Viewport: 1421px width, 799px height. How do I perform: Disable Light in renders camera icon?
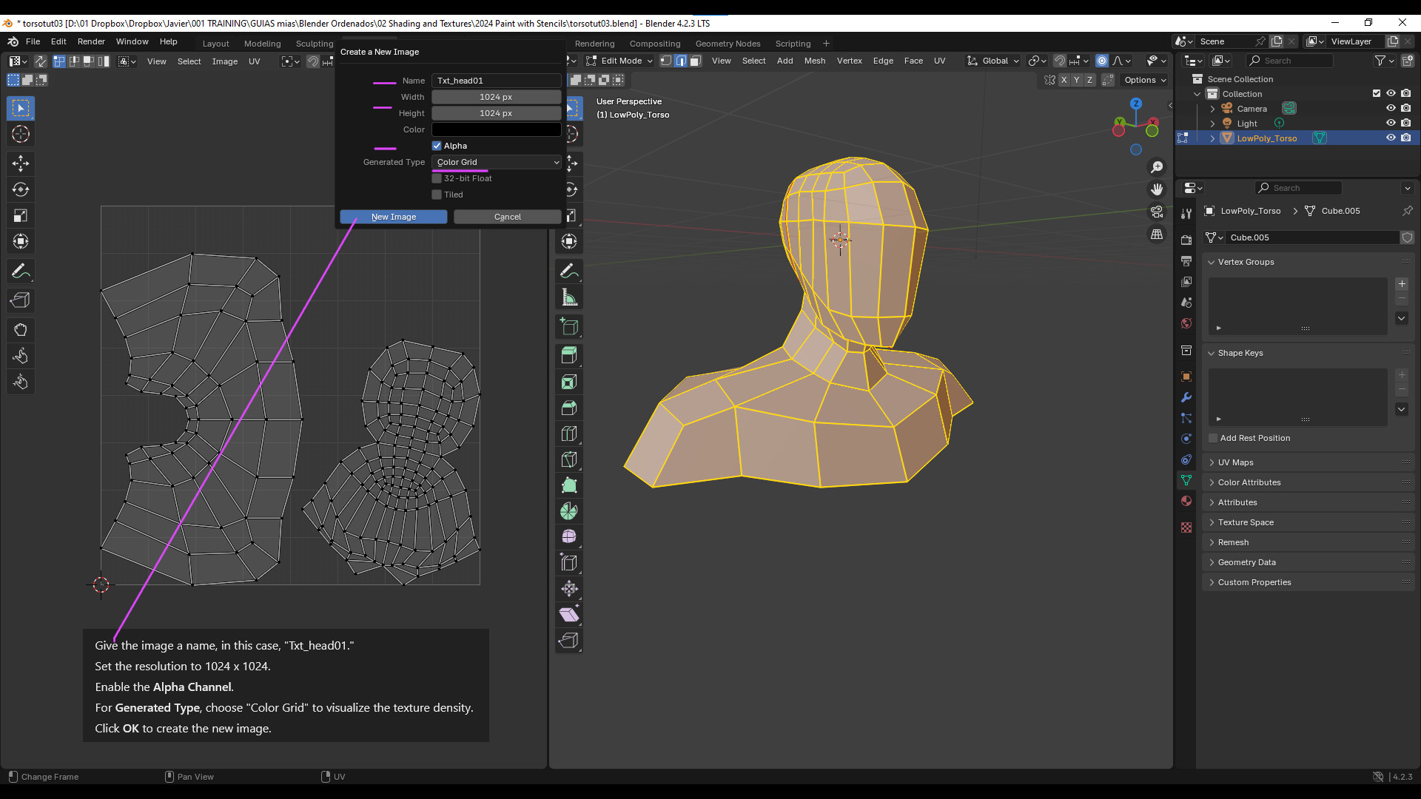point(1405,123)
